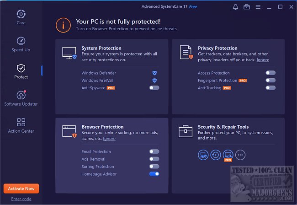This screenshot has width=297, height=205.
Task: Click the Security & Repair Tools heading
Action: click(x=223, y=127)
